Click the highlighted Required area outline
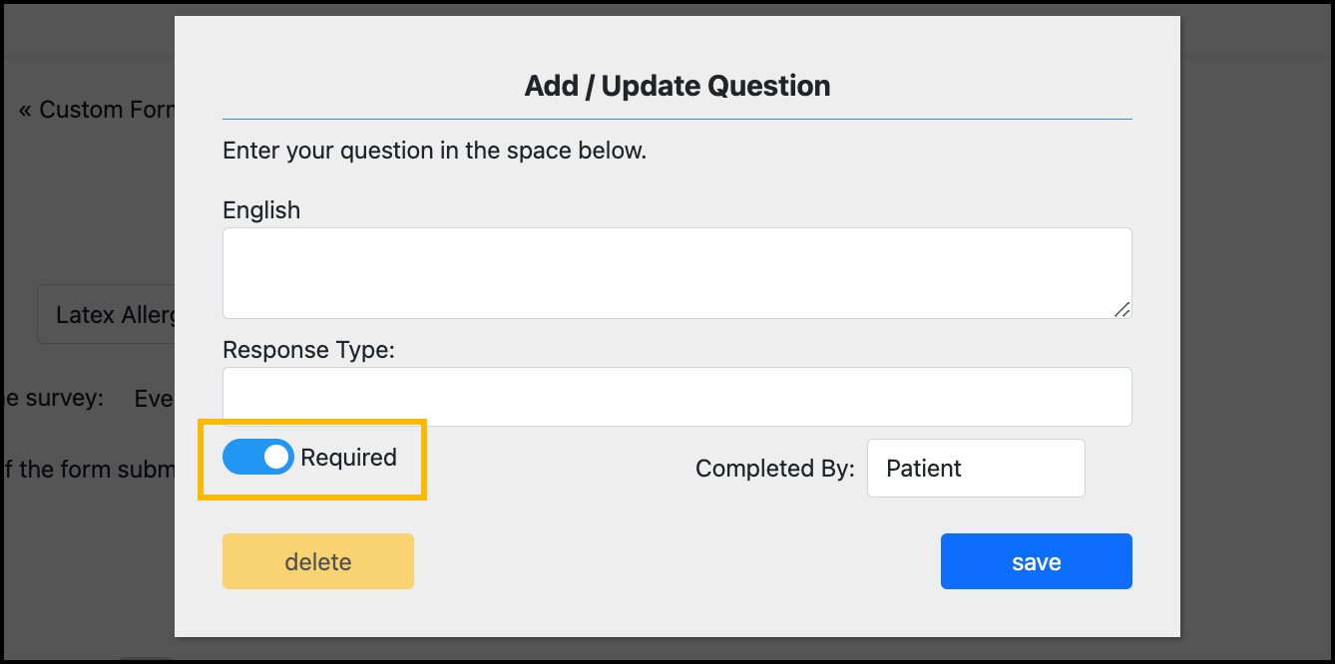 point(311,458)
